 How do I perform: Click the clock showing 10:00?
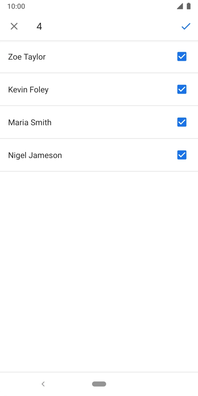pyautogui.click(x=16, y=6)
